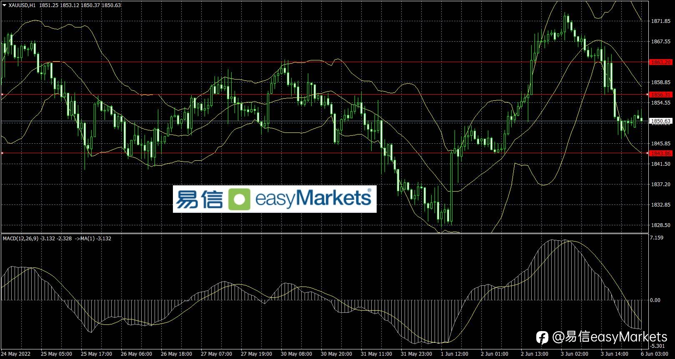Click the 1871.85 price axis label
This screenshot has width=675, height=359.
[661, 21]
